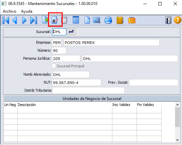Exit via the door icon

pyautogui.click(x=168, y=20)
